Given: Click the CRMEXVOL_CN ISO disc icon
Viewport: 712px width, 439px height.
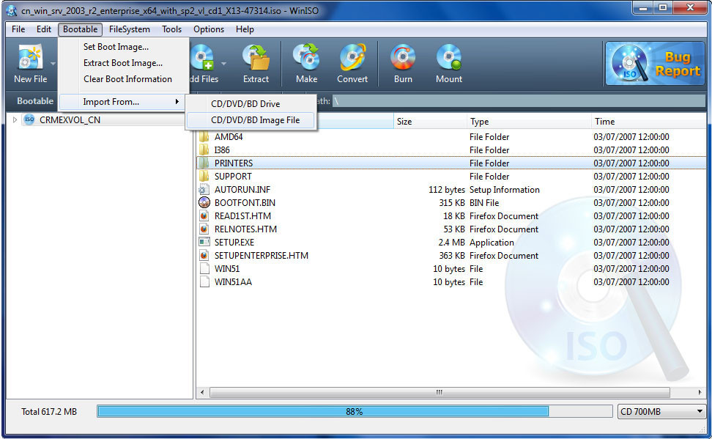Looking at the screenshot, I should (29, 120).
